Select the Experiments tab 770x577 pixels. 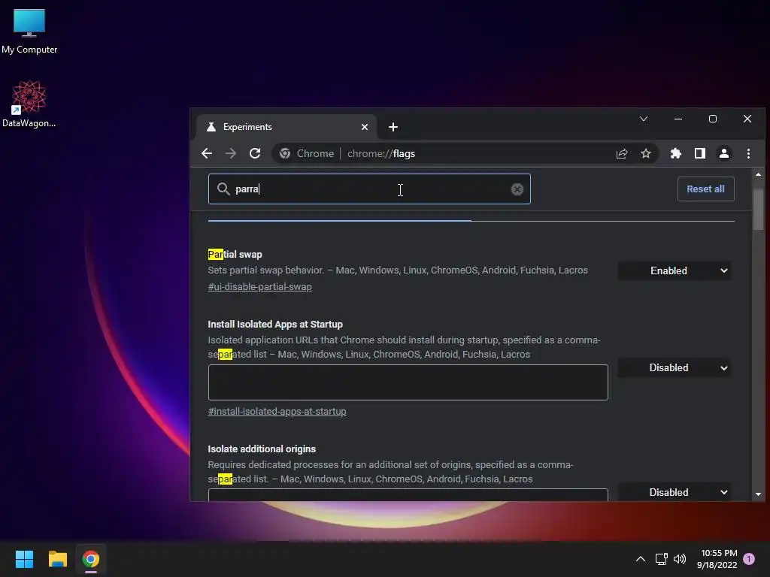tap(286, 127)
